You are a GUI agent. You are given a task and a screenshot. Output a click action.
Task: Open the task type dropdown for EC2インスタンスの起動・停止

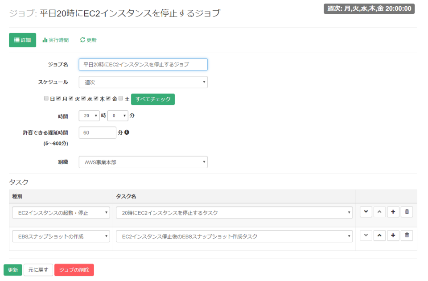[61, 213]
